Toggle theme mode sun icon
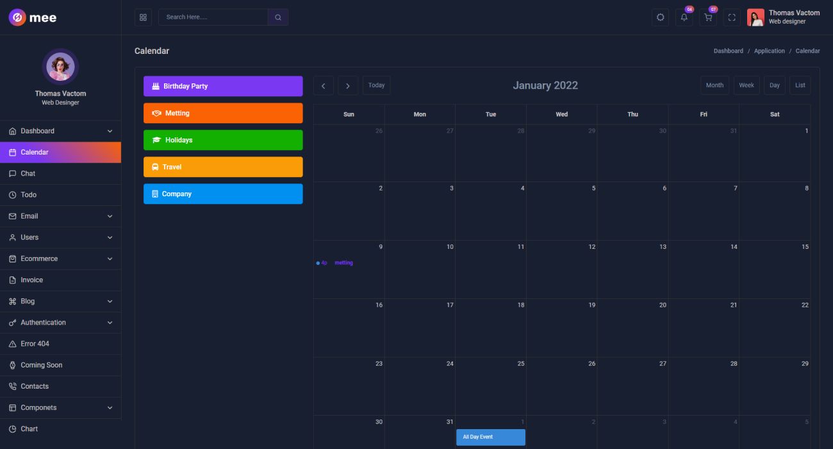This screenshot has width=833, height=449. (x=661, y=17)
